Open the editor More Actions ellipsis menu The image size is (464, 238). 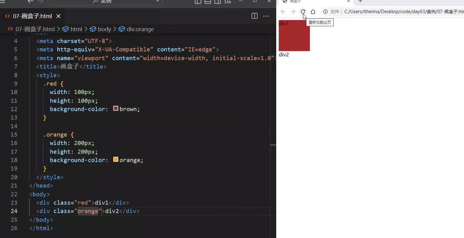click(266, 16)
